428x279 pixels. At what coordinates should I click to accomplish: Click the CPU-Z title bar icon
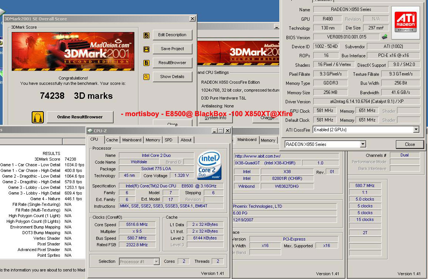coord(90,130)
